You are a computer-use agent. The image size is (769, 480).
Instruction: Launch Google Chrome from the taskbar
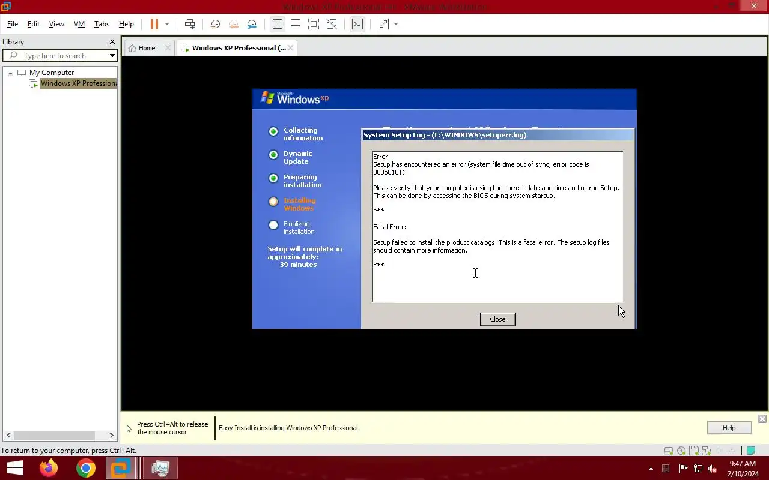(x=85, y=468)
